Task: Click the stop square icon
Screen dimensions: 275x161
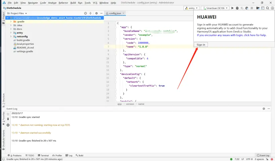Action: [252, 8]
